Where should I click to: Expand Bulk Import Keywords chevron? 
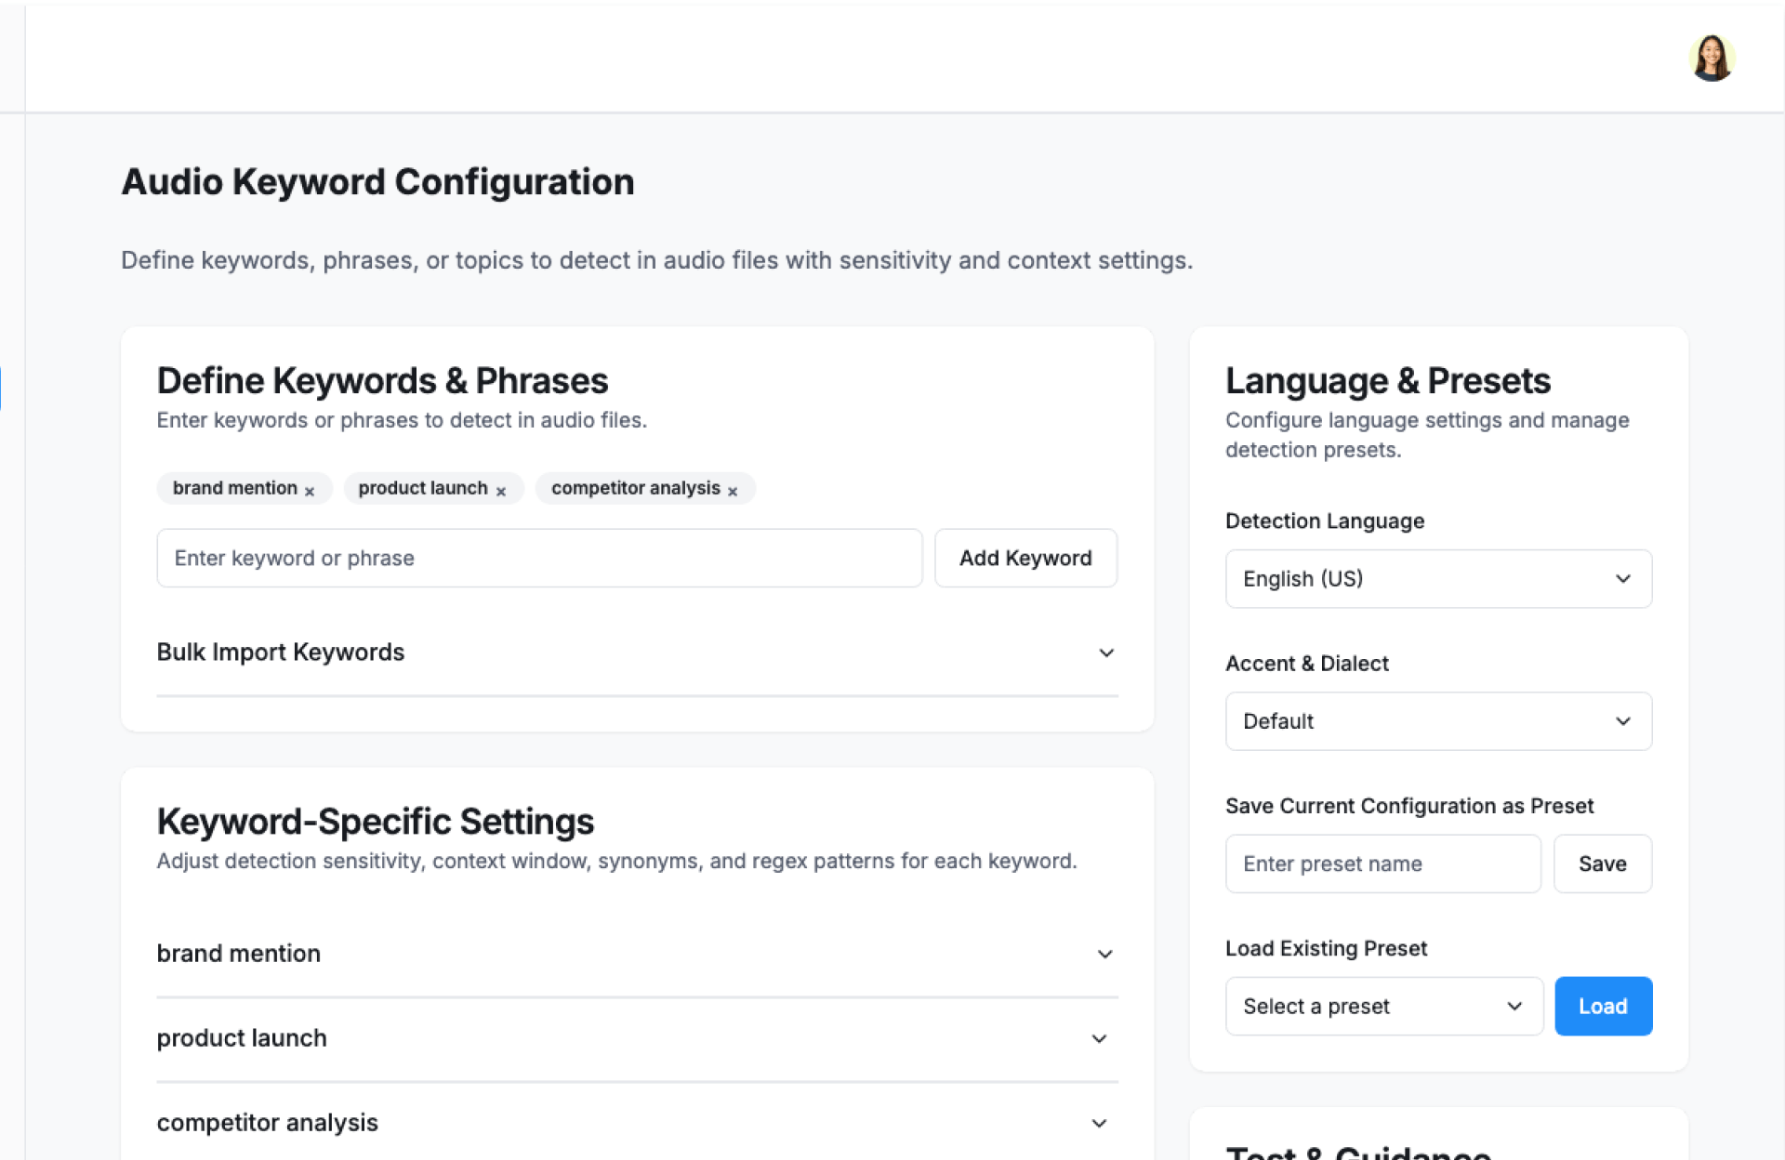(x=1106, y=652)
